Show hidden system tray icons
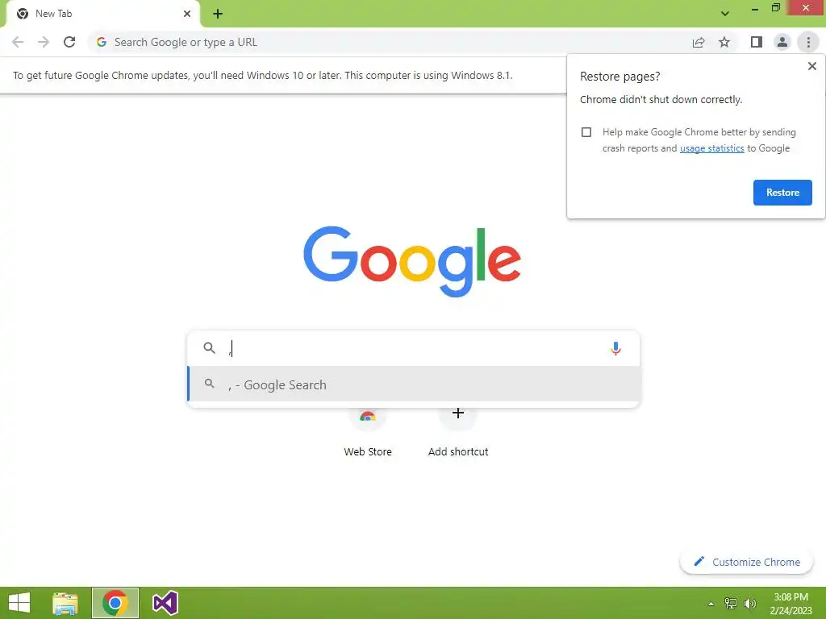 711,604
